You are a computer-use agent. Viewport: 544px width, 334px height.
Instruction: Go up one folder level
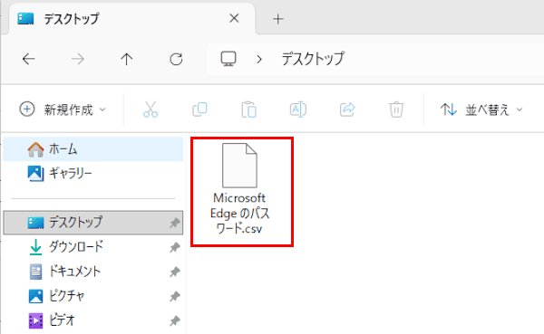[x=127, y=59]
